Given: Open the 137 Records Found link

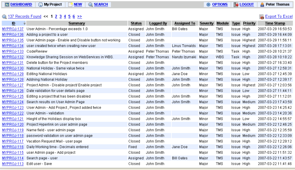Looking at the screenshot, I should click(x=24, y=16).
